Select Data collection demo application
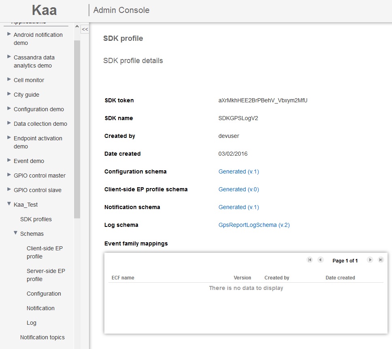 [40, 124]
